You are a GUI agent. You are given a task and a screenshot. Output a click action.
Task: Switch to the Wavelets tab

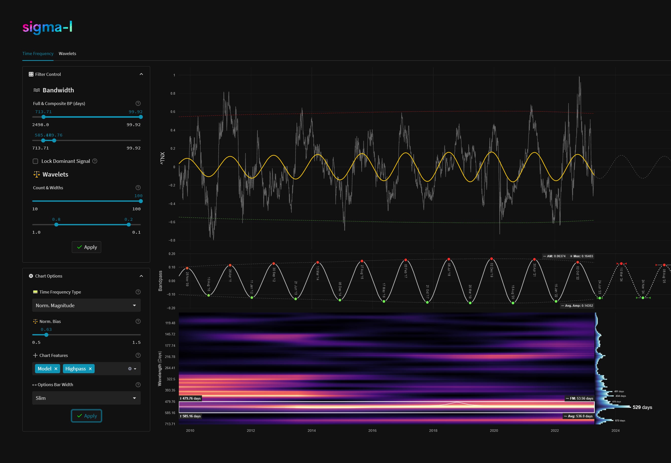pyautogui.click(x=67, y=54)
